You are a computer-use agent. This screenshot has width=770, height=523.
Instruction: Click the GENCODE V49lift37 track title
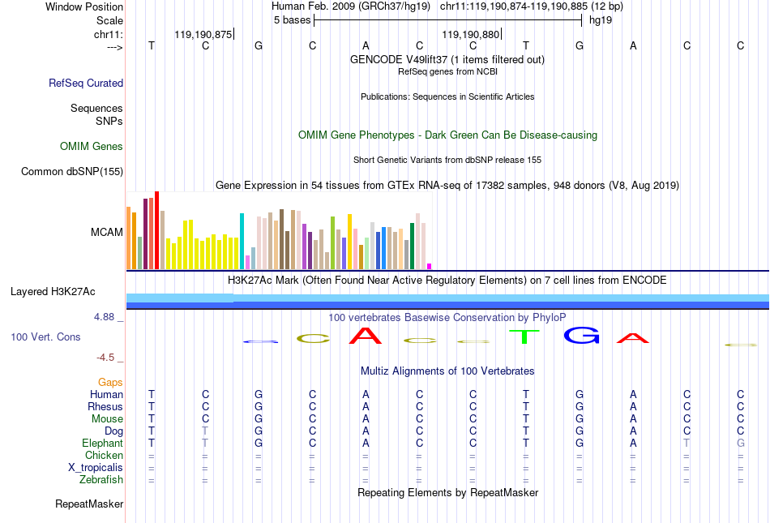(447, 59)
